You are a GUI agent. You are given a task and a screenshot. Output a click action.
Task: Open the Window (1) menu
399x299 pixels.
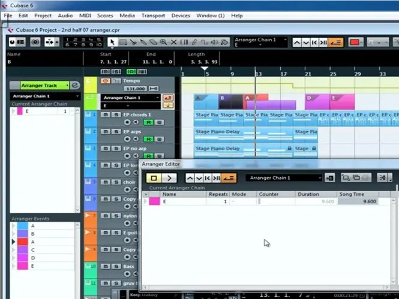click(x=210, y=16)
